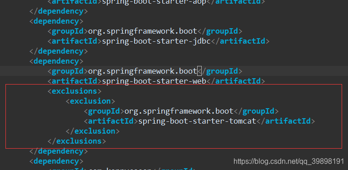Click opening artifactId tag before spring-boot-starter-web

pyautogui.click(x=75, y=81)
